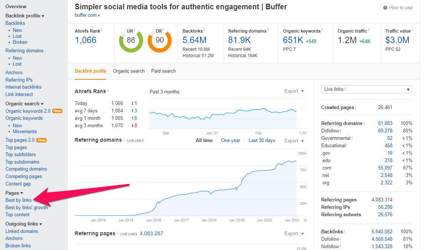Screen dimensions: 447x250
Task: Click info icon next to Crawled pages
Action: 355,108
